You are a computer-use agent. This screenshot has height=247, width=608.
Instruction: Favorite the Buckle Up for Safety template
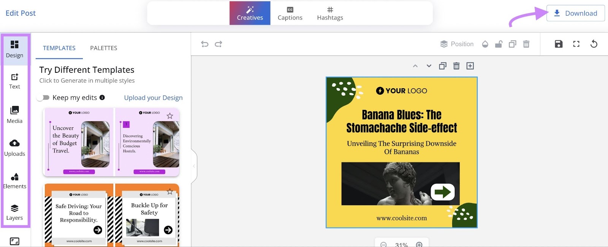pyautogui.click(x=170, y=192)
